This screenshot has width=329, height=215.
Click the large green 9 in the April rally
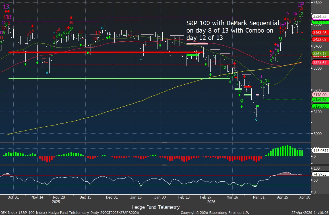point(280,39)
